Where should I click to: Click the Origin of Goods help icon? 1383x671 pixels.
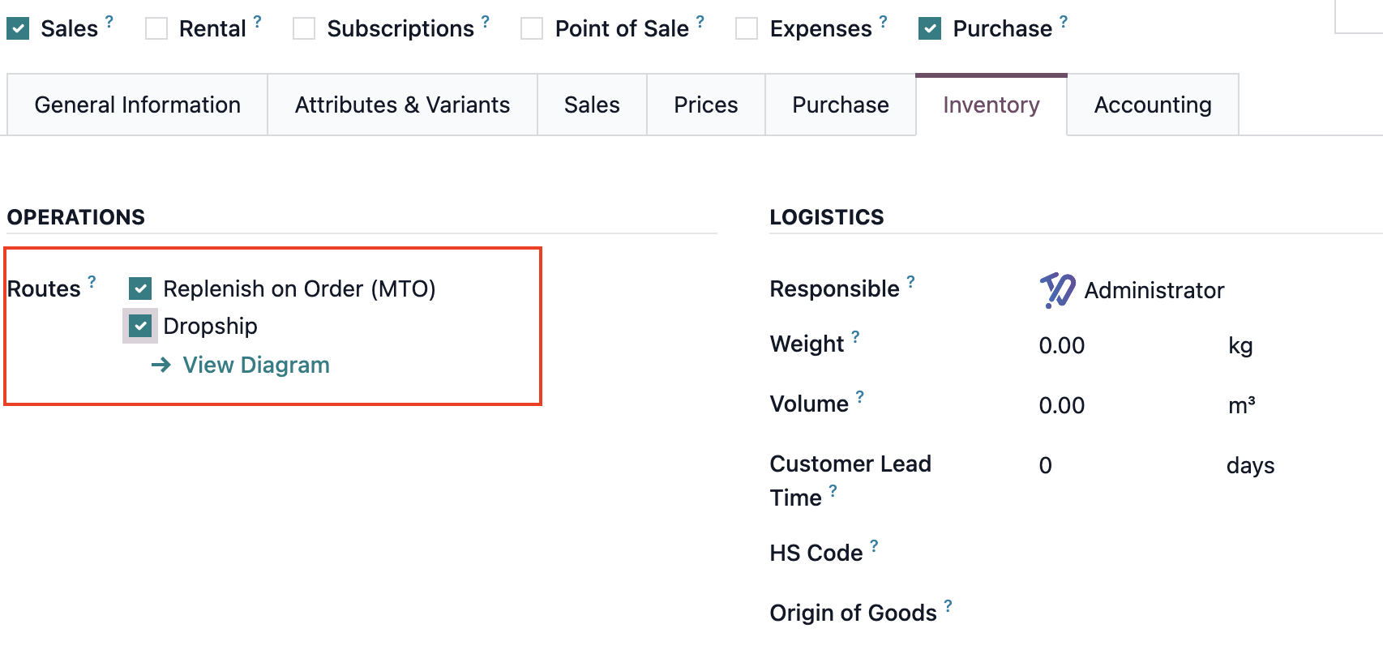[948, 605]
